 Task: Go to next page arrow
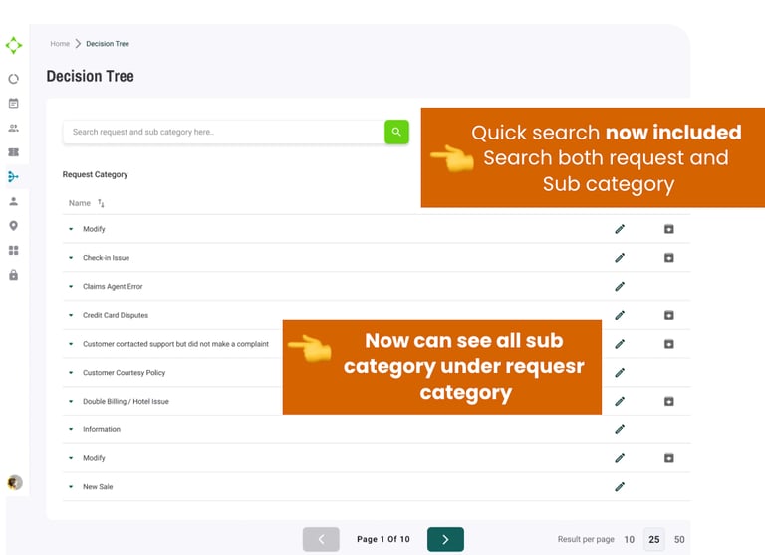[x=445, y=539]
